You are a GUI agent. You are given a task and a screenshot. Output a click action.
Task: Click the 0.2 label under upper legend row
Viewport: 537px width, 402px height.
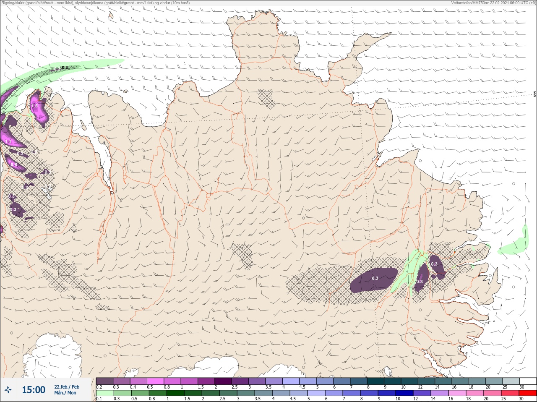pos(99,387)
